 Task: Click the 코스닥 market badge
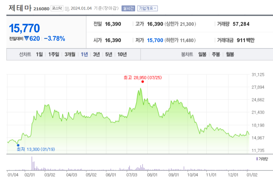pyautogui.click(x=57, y=8)
